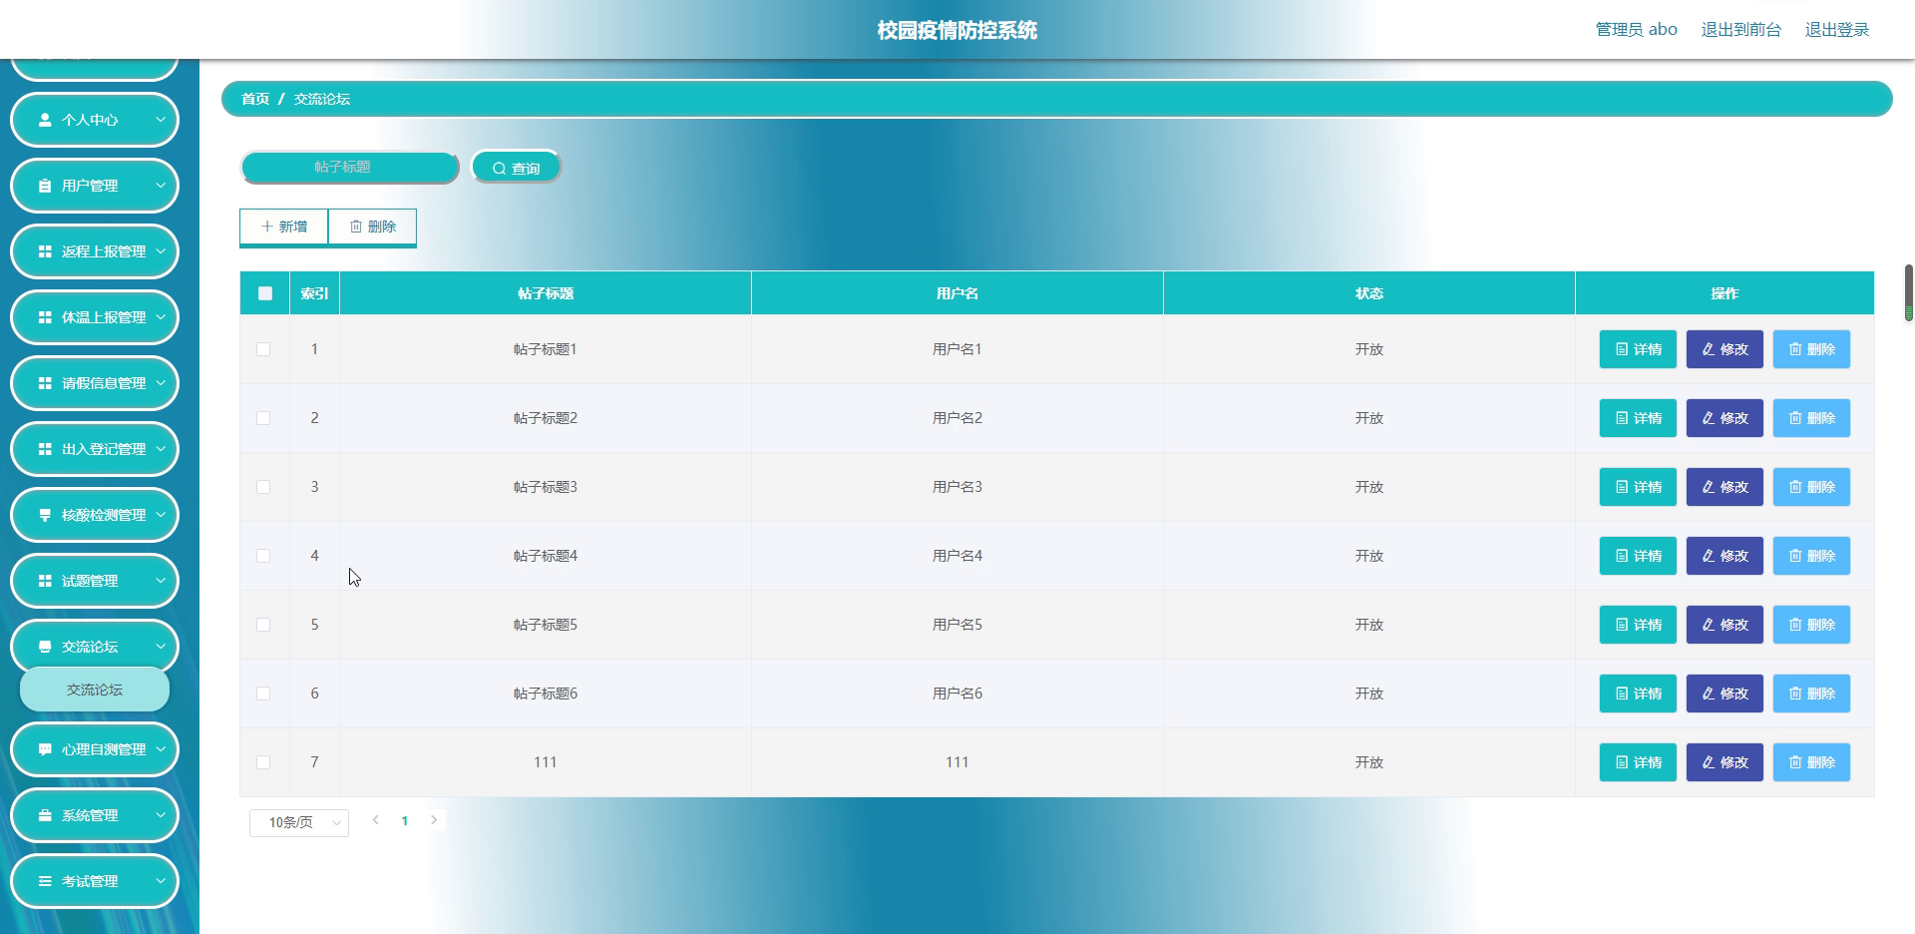Click 管理员 abo in the header
The height and width of the screenshot is (934, 1915).
pyautogui.click(x=1636, y=30)
